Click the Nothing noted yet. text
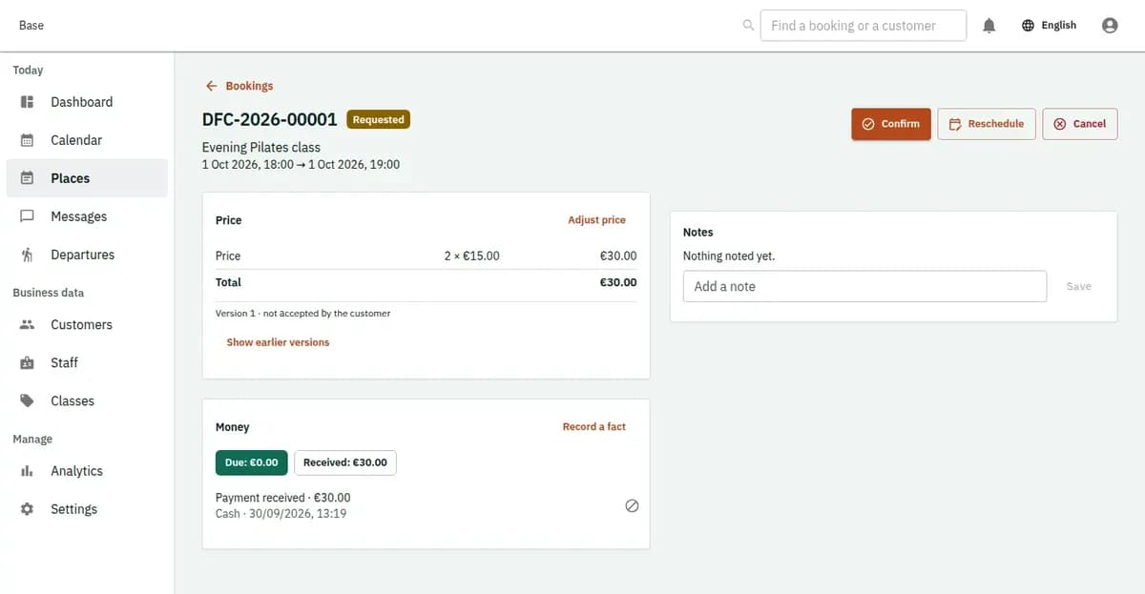The height and width of the screenshot is (594, 1145). tap(729, 256)
